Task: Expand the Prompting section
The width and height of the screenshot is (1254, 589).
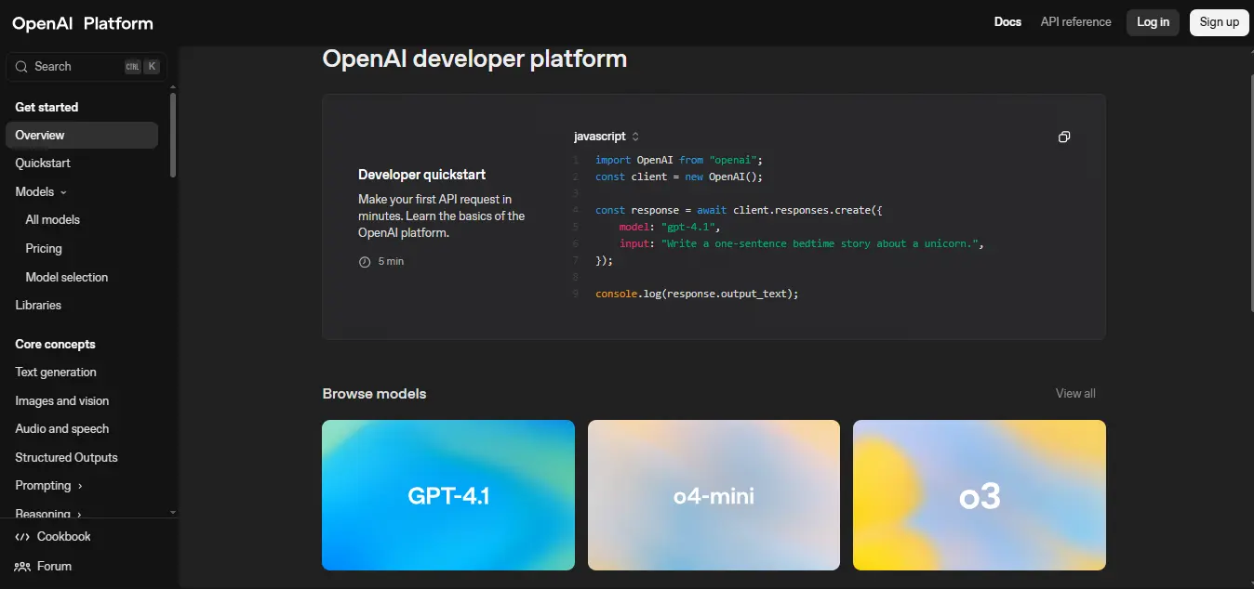Action: tap(48, 486)
